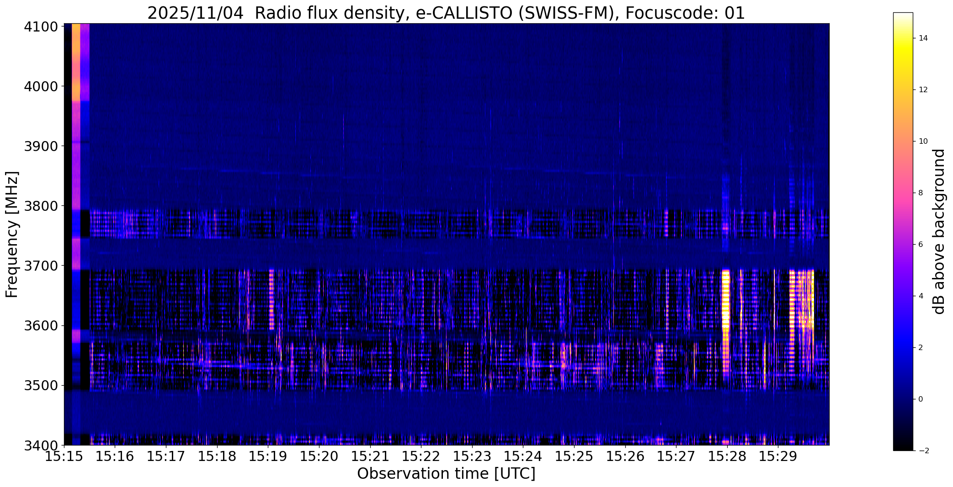Viewport: 953px width, 487px height.
Task: Click the 15:16 time tick label
Action: (115, 456)
